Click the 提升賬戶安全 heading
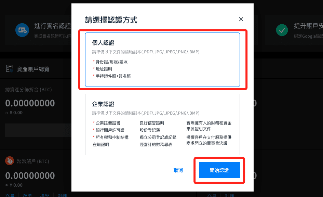This screenshot has height=197, width=323. click(308, 26)
